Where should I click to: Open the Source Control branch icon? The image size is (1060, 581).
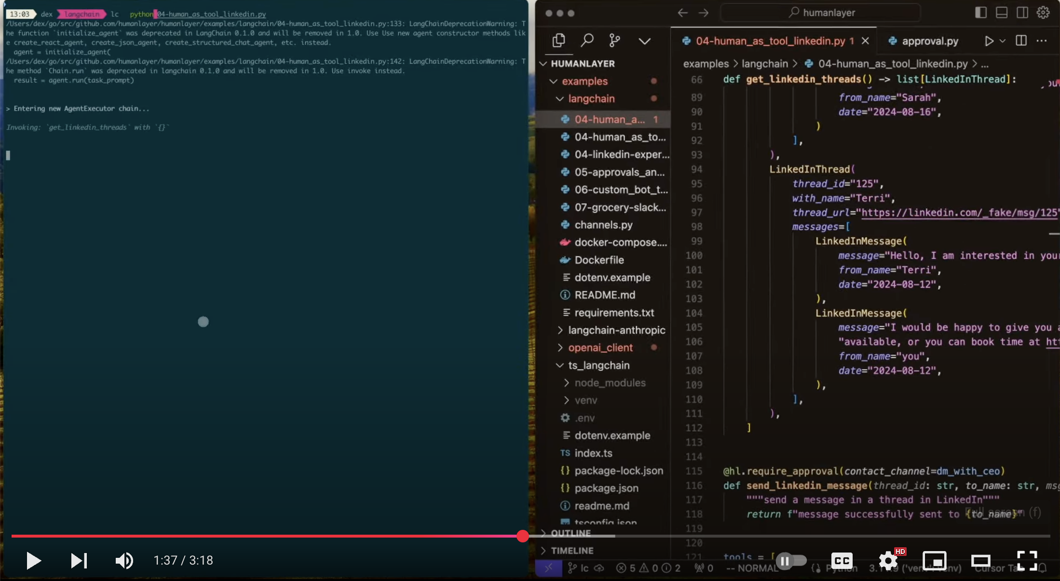[x=614, y=41]
